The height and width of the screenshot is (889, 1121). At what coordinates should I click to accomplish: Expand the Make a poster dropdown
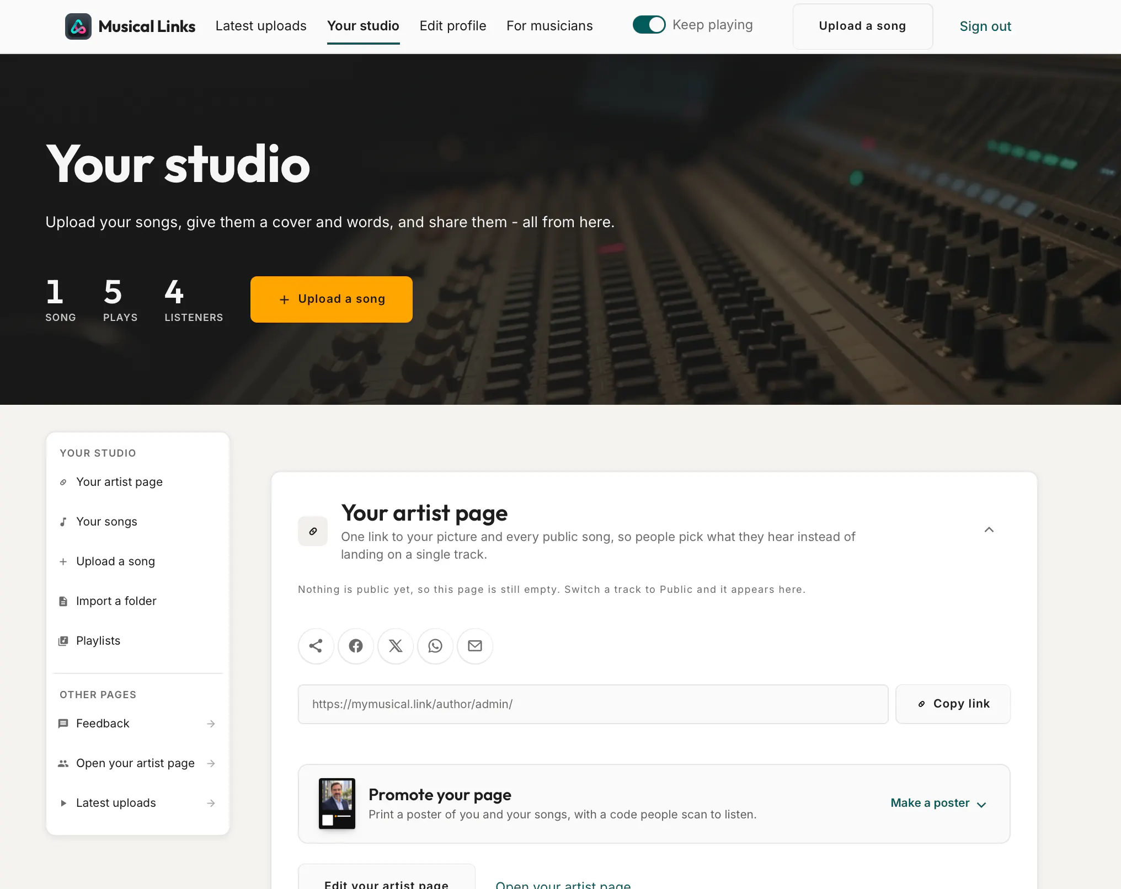tap(938, 803)
